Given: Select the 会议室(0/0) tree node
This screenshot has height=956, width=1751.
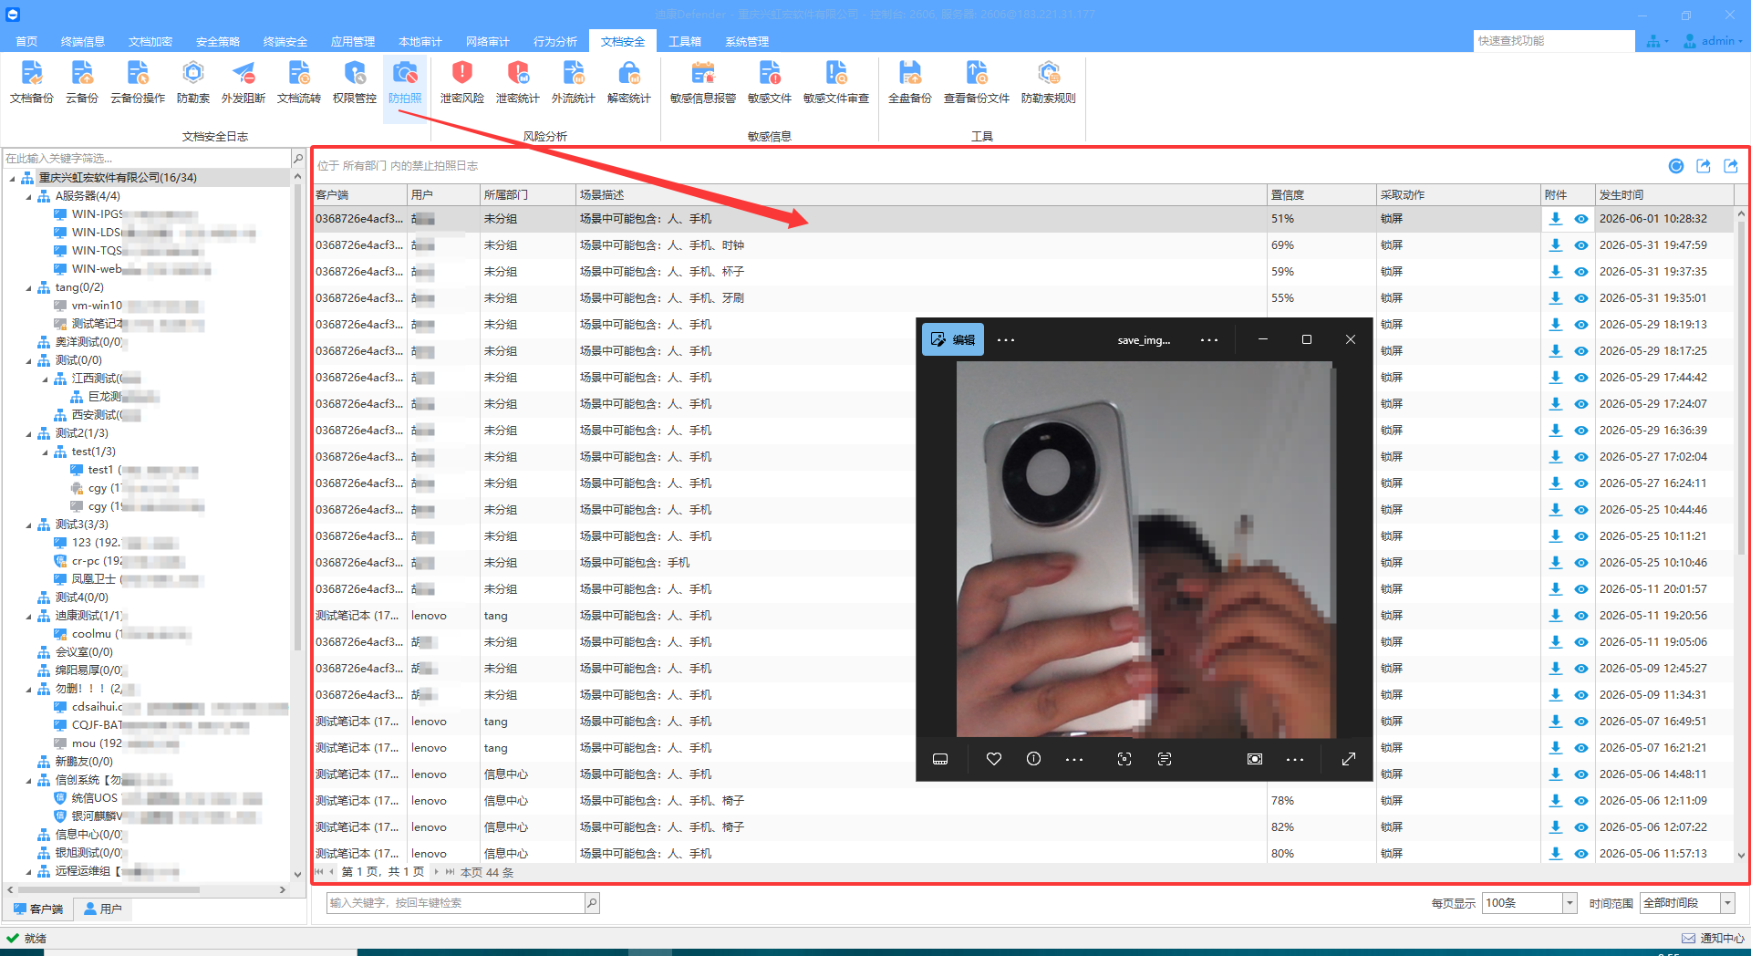Looking at the screenshot, I should [84, 652].
